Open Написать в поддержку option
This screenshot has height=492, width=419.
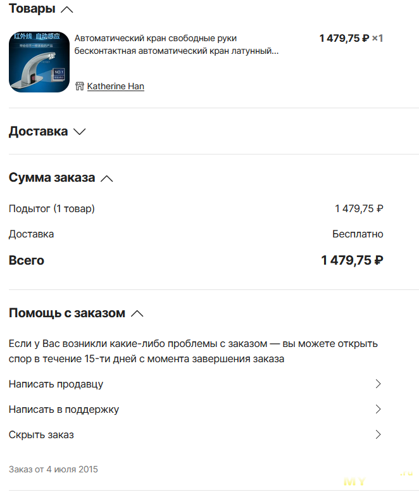click(x=196, y=410)
